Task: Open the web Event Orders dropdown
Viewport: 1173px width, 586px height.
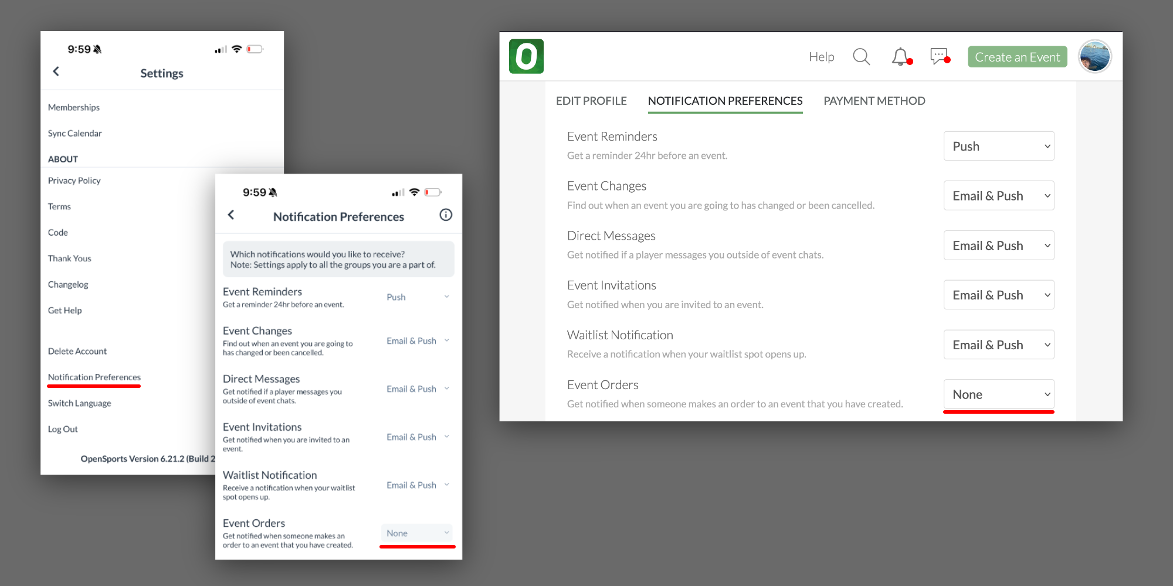Action: tap(998, 394)
